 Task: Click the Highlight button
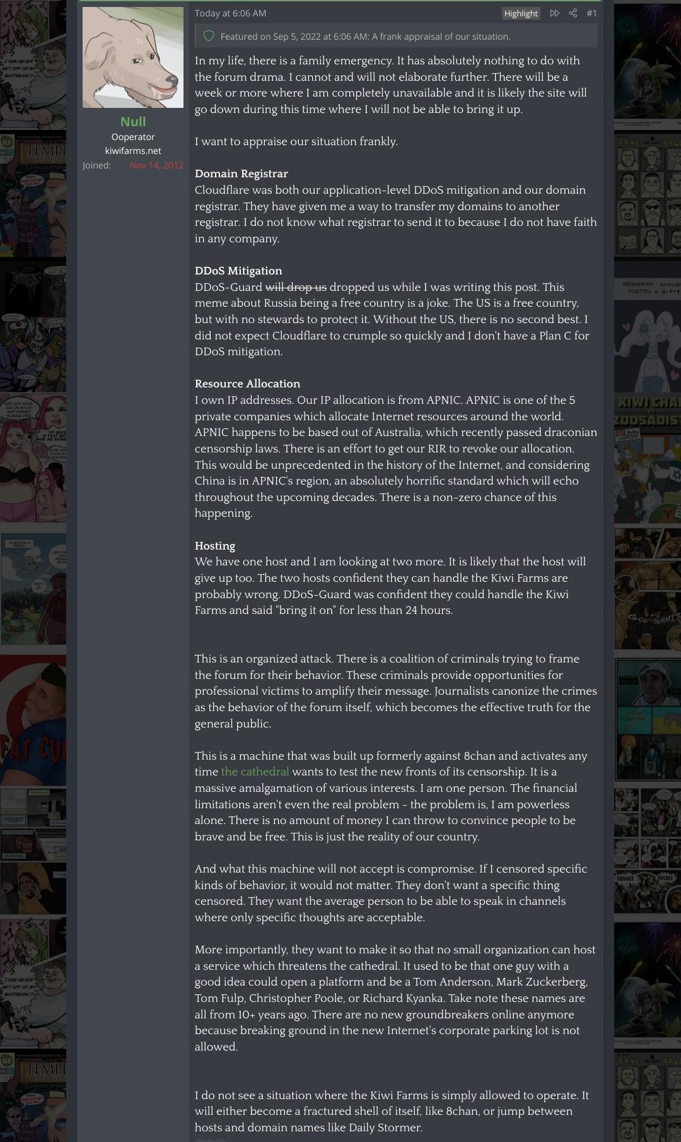[521, 13]
